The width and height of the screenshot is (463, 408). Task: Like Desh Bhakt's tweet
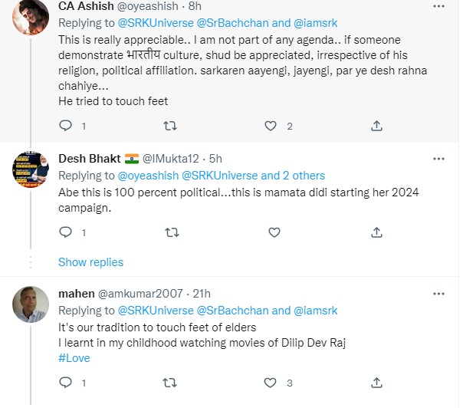click(x=270, y=232)
